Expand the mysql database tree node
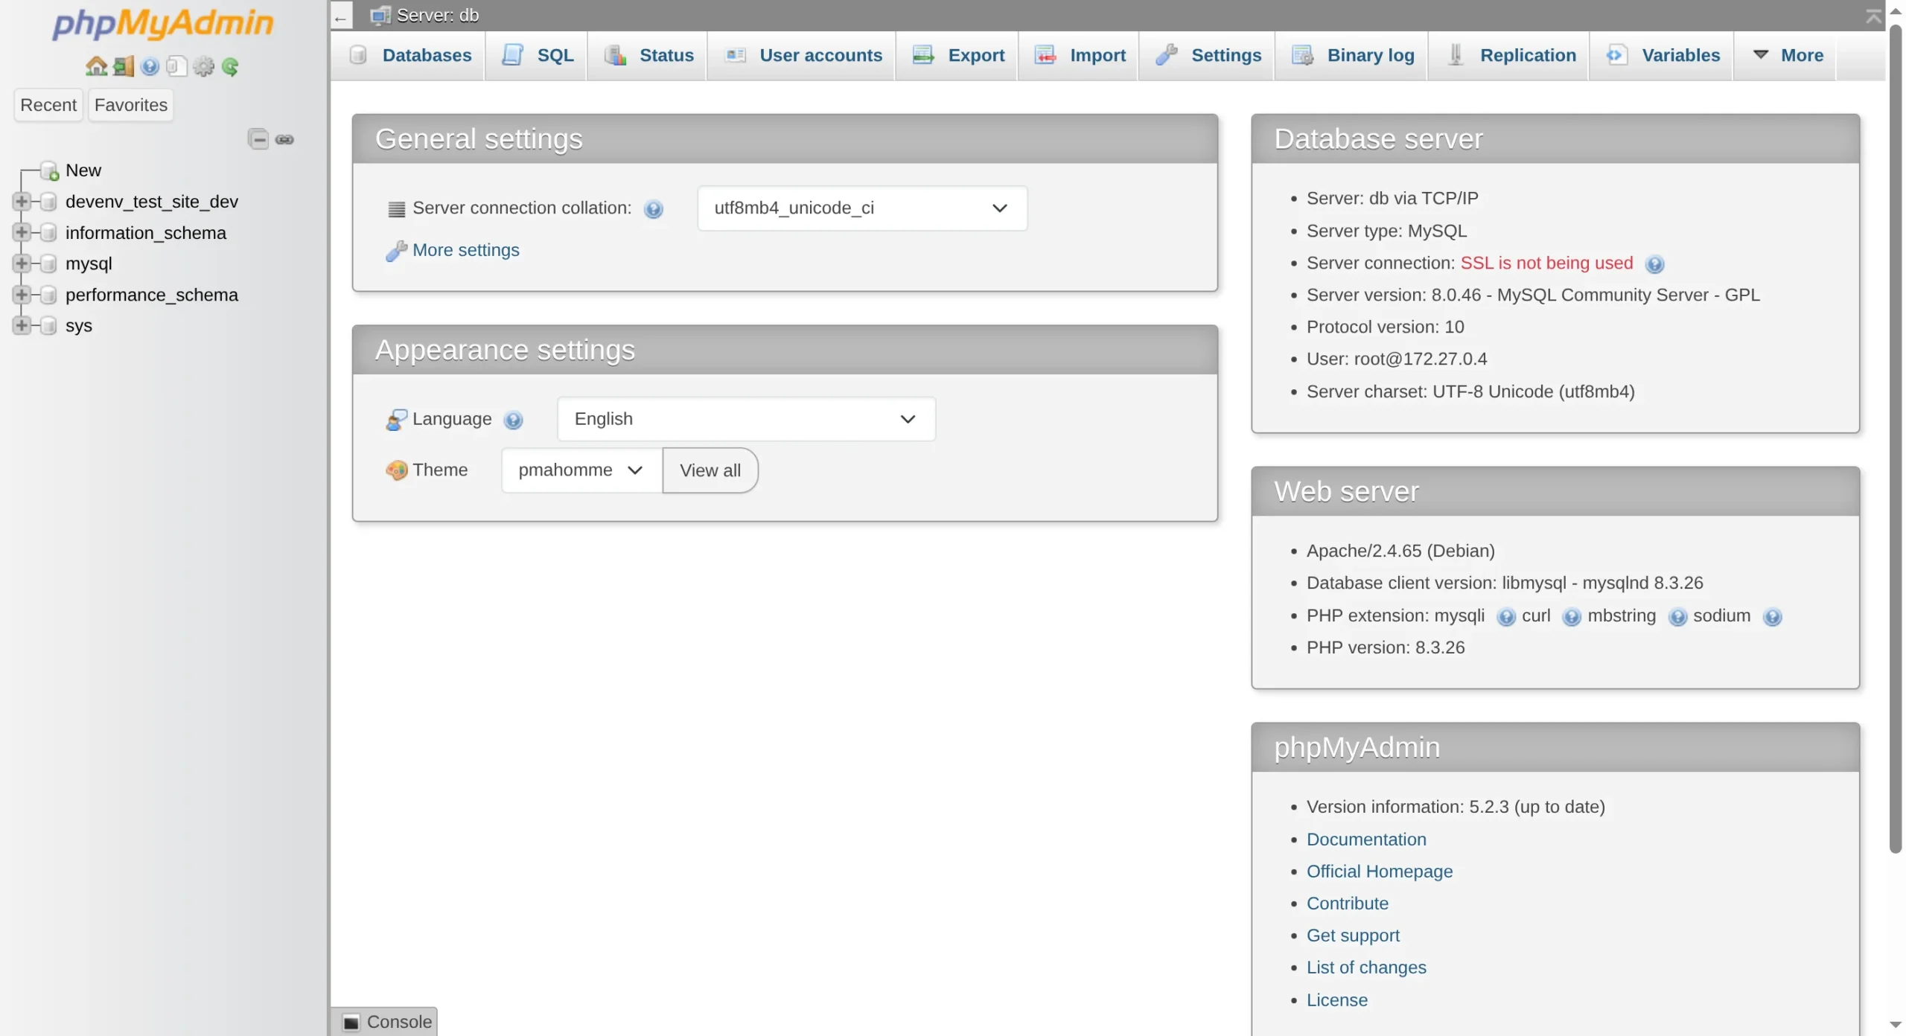Image resolution: width=1906 pixels, height=1036 pixels. click(x=22, y=263)
